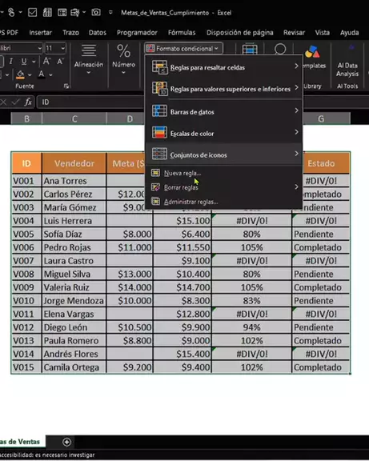
Task: Click the Formato condicional button
Action: 183,48
